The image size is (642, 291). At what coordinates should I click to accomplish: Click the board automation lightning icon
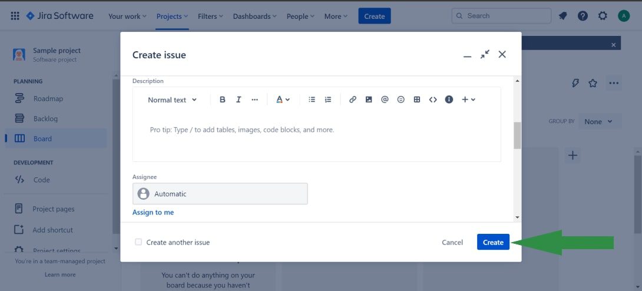(575, 83)
